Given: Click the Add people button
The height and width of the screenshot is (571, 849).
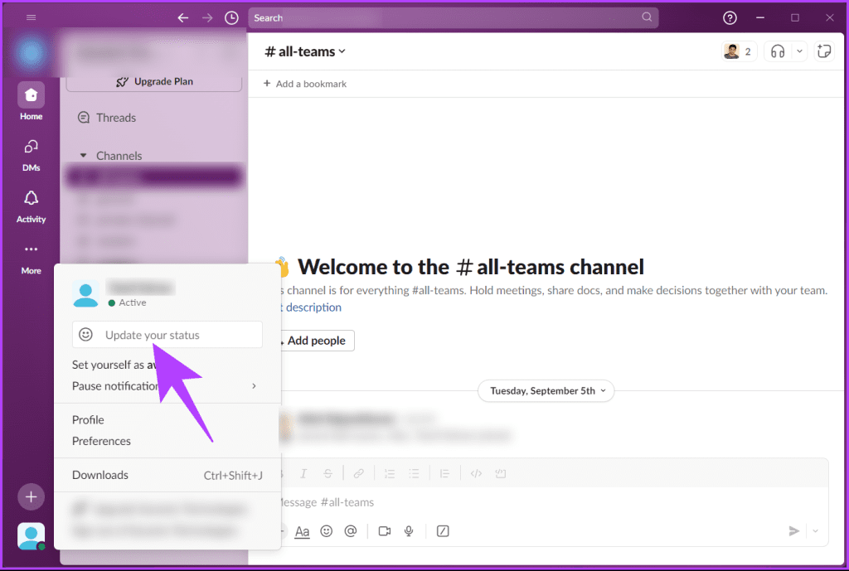Looking at the screenshot, I should [316, 341].
